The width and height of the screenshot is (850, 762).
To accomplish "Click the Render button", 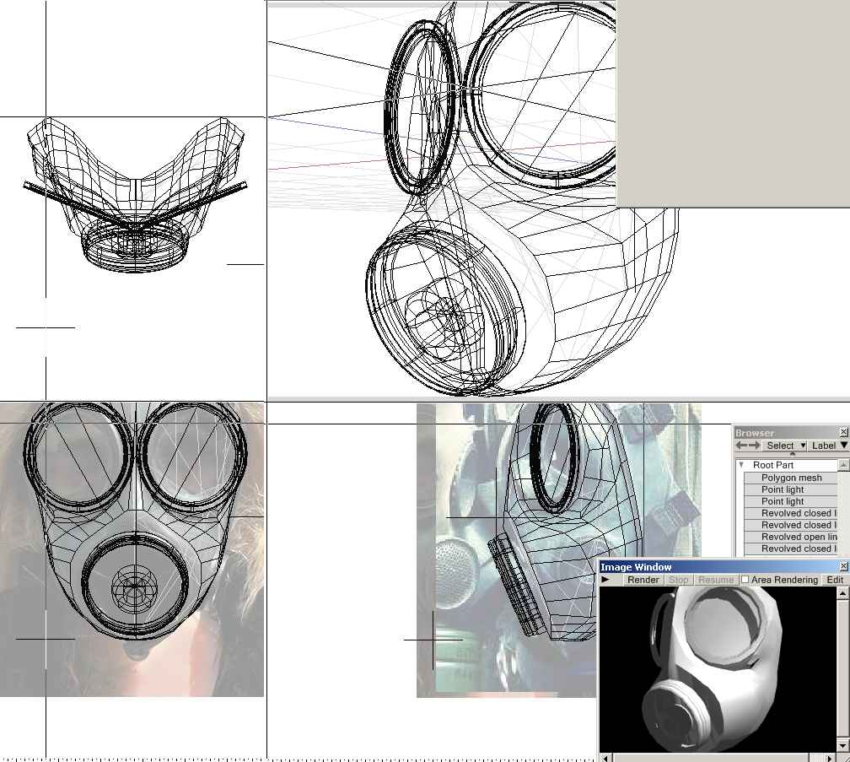I will [x=643, y=580].
